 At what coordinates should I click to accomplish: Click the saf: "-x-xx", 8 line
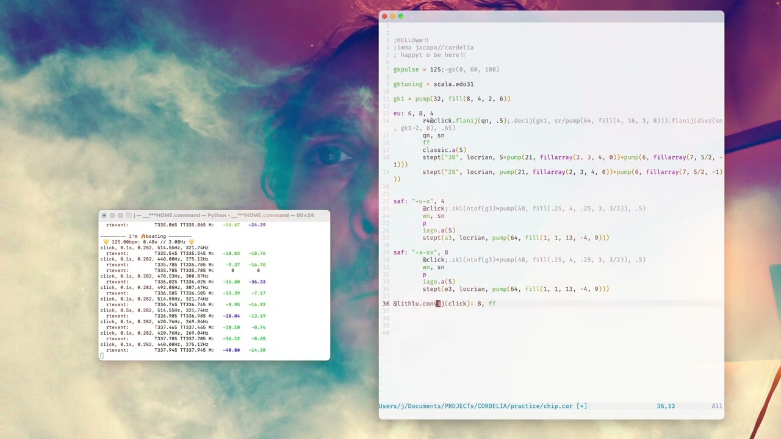420,252
